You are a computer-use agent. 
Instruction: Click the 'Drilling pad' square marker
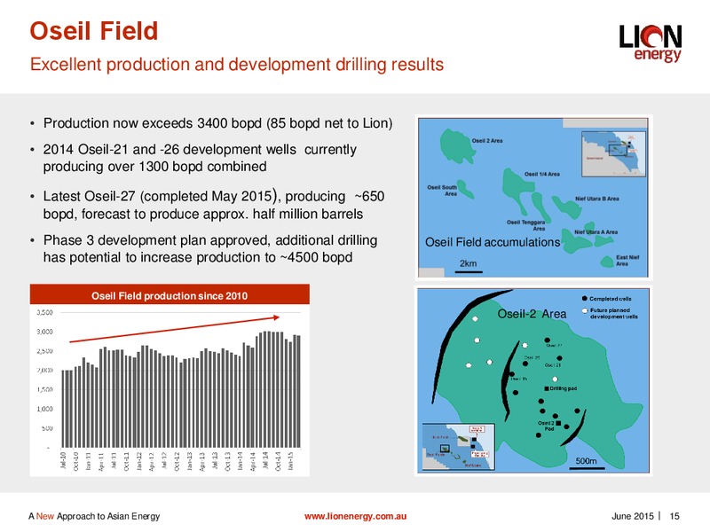click(x=547, y=388)
